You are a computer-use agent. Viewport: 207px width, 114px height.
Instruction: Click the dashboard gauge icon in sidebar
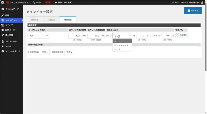3,9
